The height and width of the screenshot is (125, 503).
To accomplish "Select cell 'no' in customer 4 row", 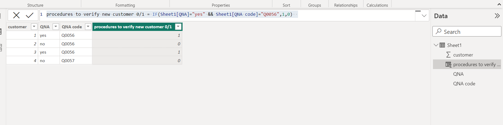I will tap(49, 61).
